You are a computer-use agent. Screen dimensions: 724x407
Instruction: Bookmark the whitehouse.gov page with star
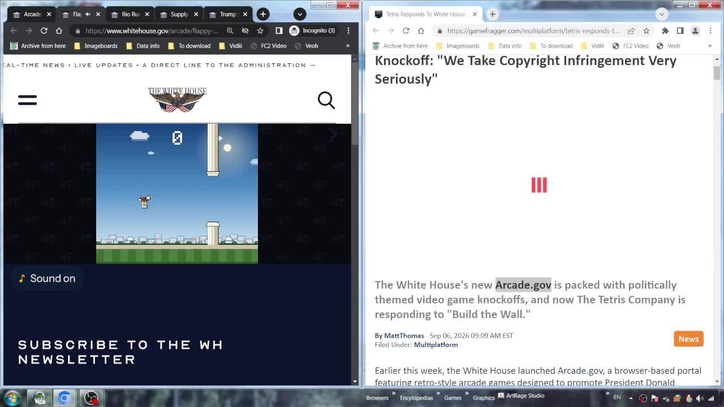click(260, 31)
